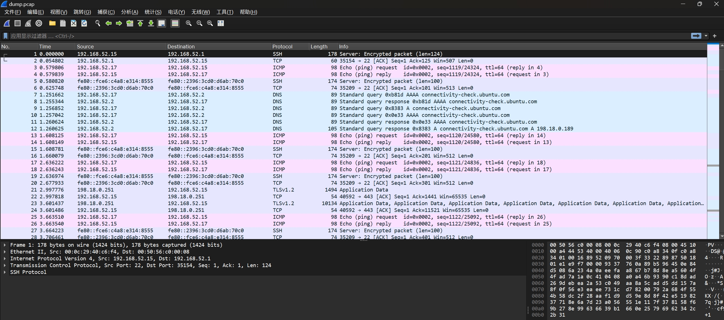
Task: Expand the Frame 1 details tree
Action: [x=5, y=245]
